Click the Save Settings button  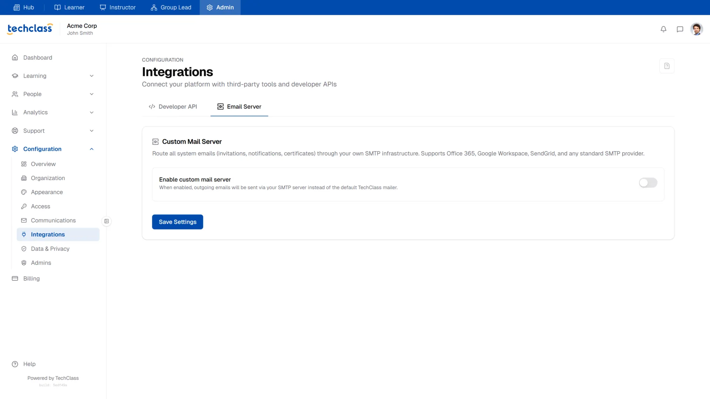[177, 222]
